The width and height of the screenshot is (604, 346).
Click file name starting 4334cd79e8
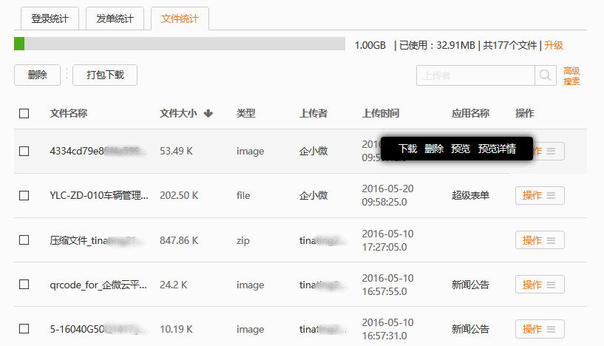[98, 151]
